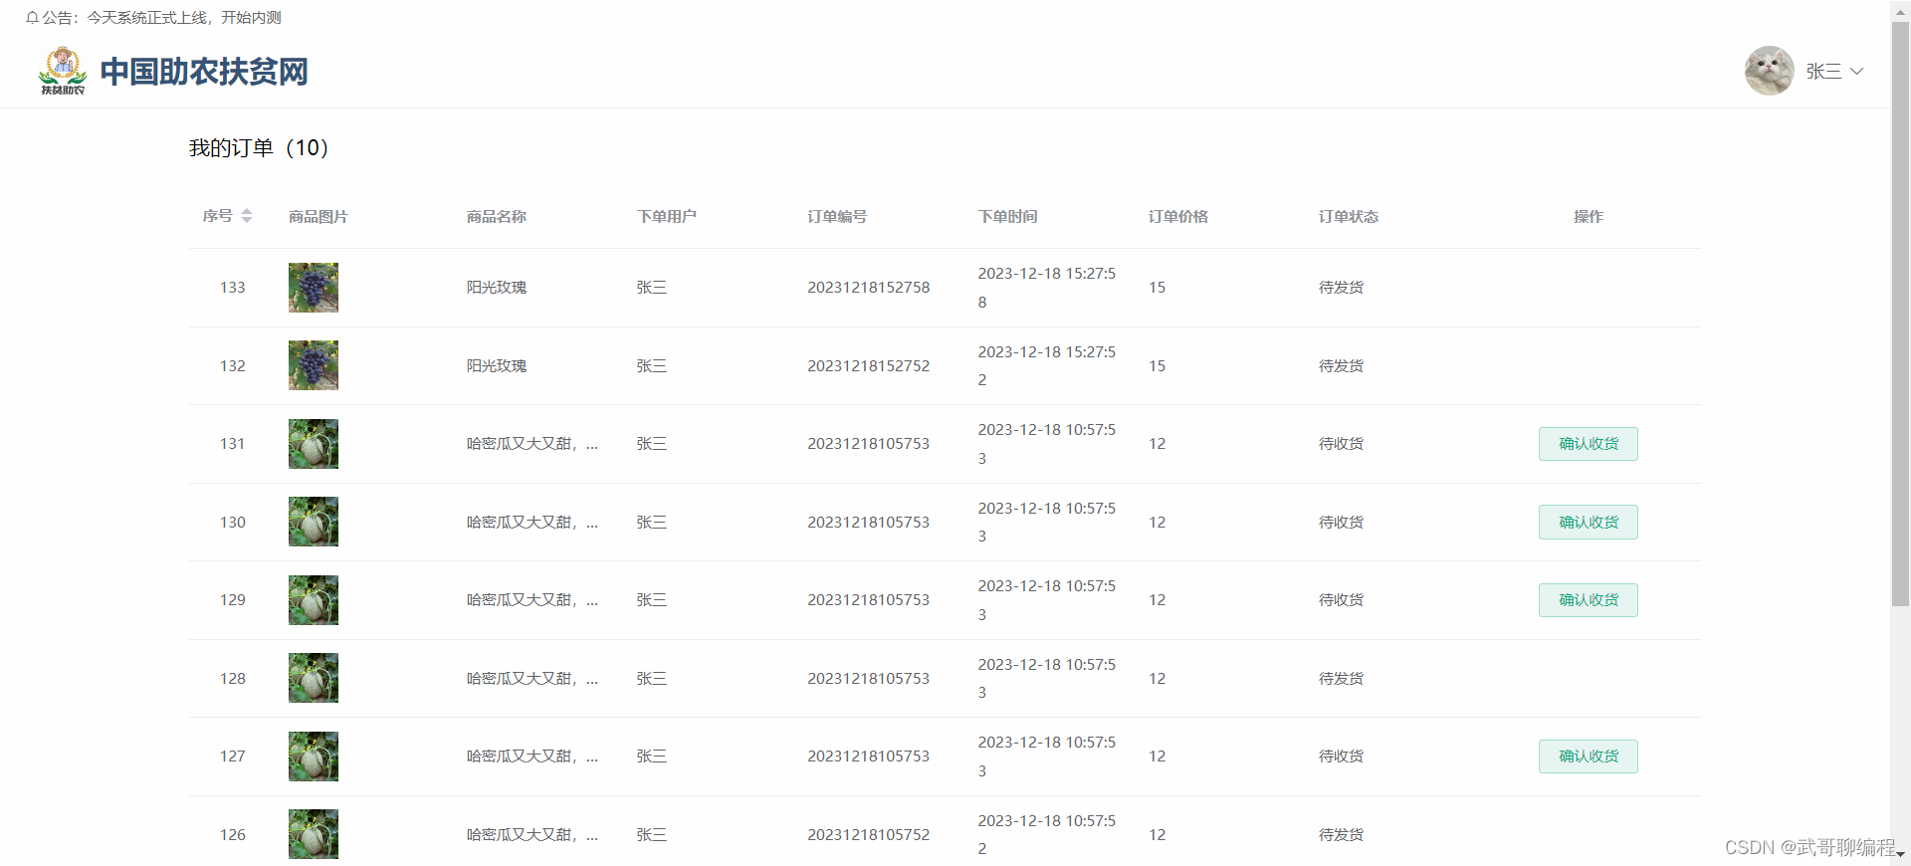Click the 商品图片 column header

point(318,216)
